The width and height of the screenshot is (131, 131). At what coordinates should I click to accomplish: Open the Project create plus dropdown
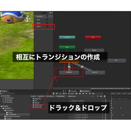click(1, 94)
